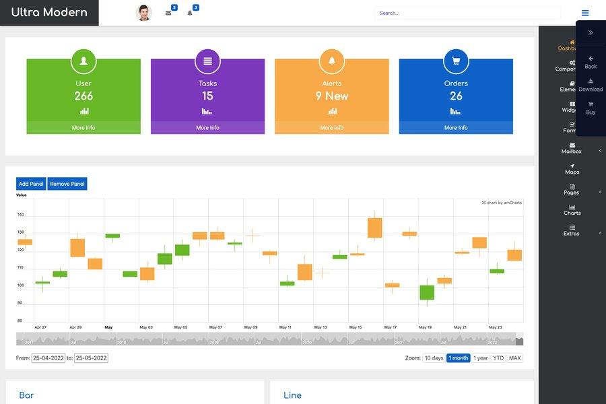Select the Forms icon in the sidebar
Screen dimensions: 606x404
pos(570,124)
